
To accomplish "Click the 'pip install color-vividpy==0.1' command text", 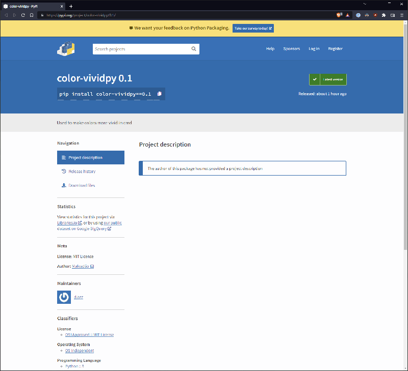I will click(105, 94).
